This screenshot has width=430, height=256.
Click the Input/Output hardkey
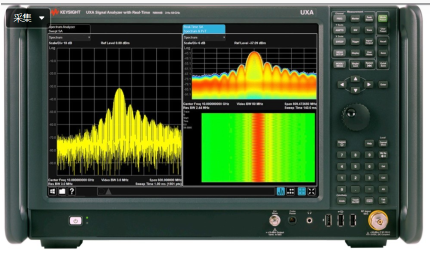(369, 41)
